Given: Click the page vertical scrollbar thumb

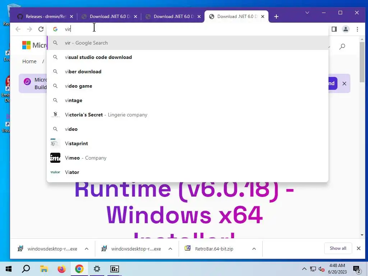Looking at the screenshot, I should click(x=362, y=62).
